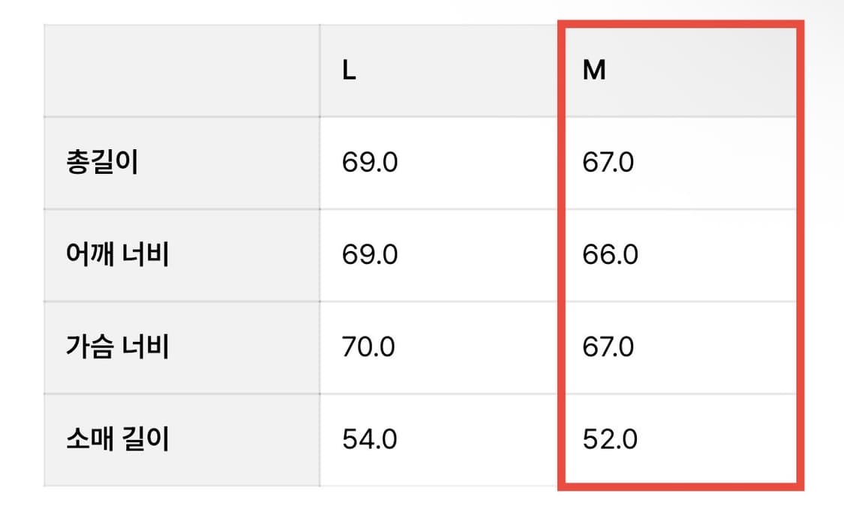Click the 소매 길이 value 52.0 under M

coord(610,439)
